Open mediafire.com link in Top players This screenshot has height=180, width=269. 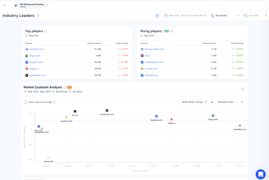click(37, 49)
